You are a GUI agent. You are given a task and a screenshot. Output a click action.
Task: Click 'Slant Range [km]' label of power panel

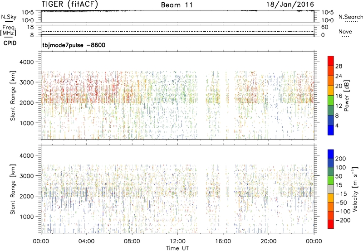(13, 96)
